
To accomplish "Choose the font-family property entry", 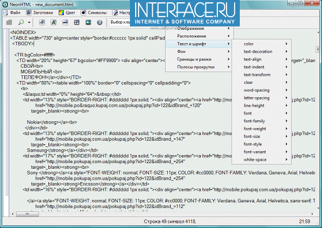I will [262, 121].
